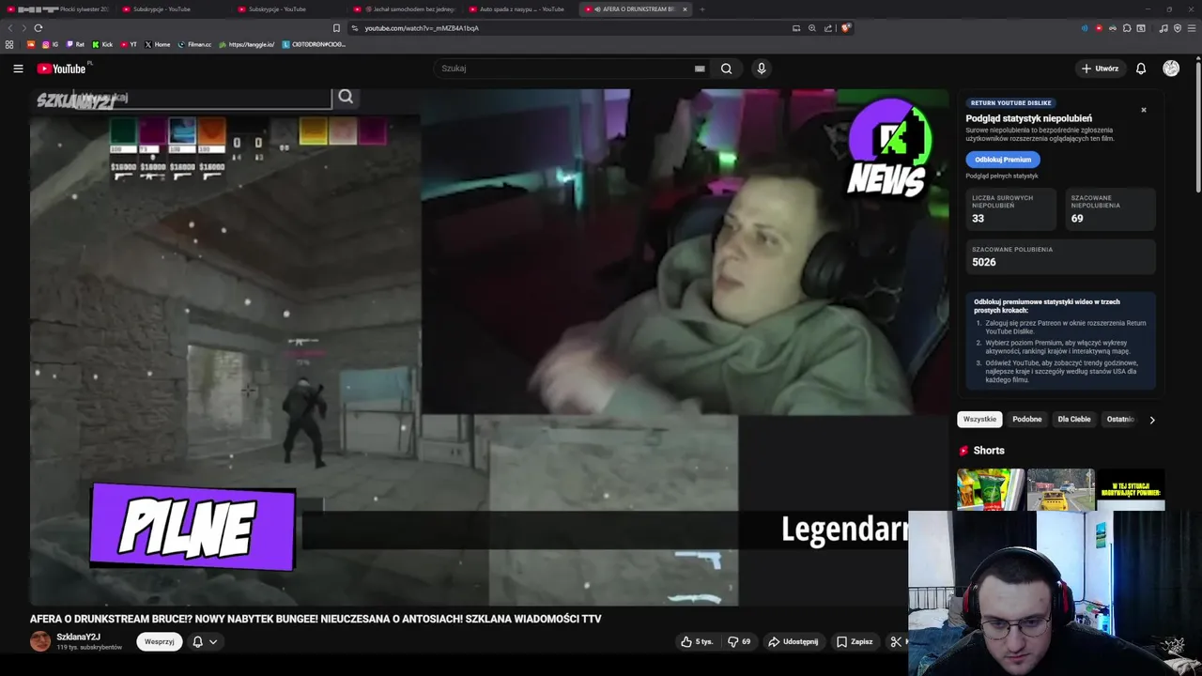Dislike the video showing 69

739,641
